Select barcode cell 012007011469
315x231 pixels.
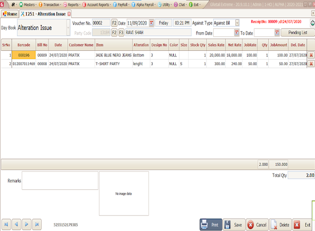(24, 64)
